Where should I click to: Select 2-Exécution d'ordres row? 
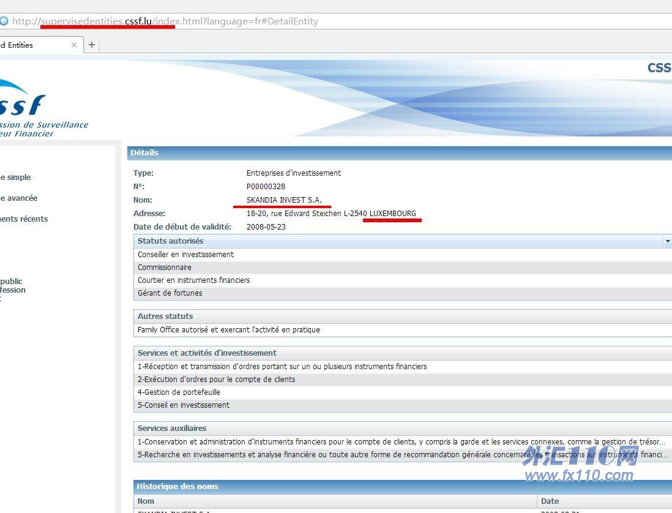click(403, 380)
